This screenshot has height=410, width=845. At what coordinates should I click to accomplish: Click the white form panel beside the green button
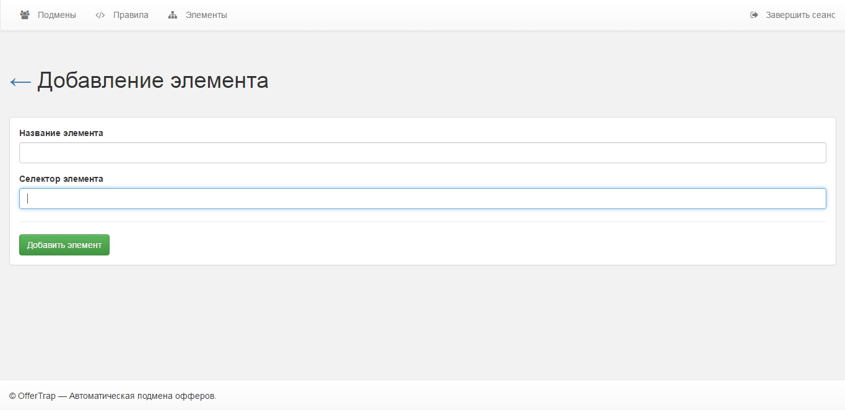tap(433, 245)
